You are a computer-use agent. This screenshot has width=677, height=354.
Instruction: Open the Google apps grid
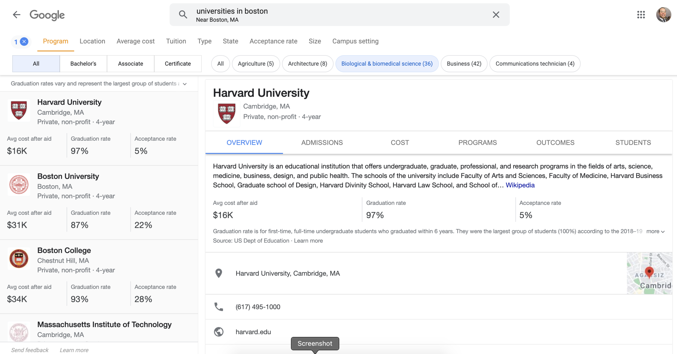click(641, 15)
